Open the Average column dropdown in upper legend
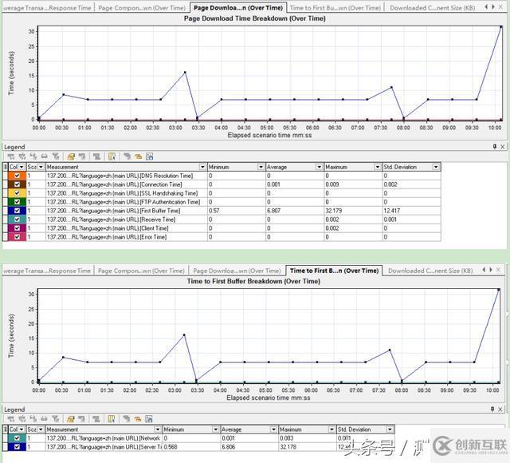Screen dimensions: 510x463 [319, 167]
